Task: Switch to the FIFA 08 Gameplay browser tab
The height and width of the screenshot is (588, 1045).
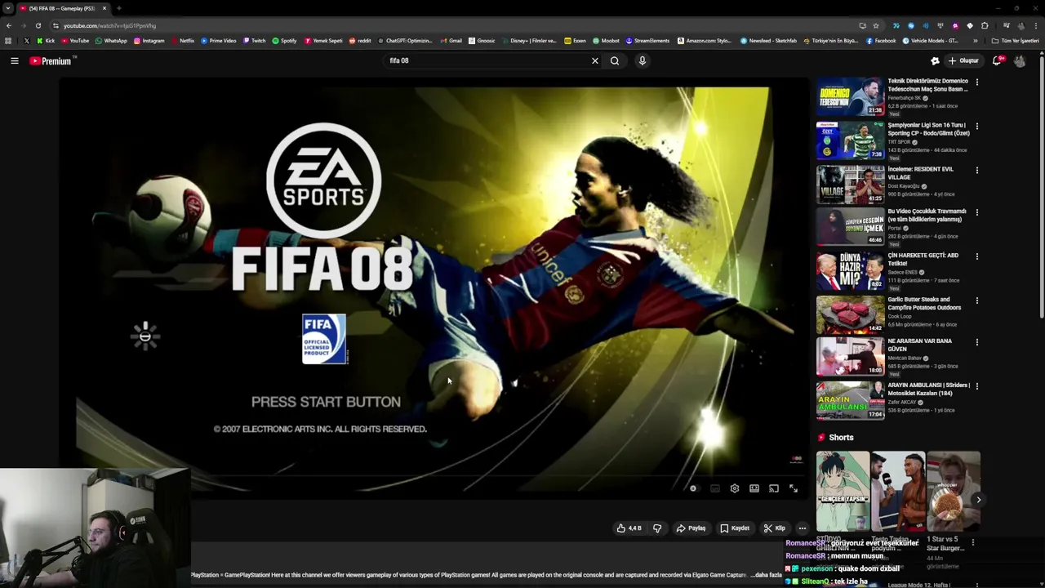Action: tap(63, 8)
